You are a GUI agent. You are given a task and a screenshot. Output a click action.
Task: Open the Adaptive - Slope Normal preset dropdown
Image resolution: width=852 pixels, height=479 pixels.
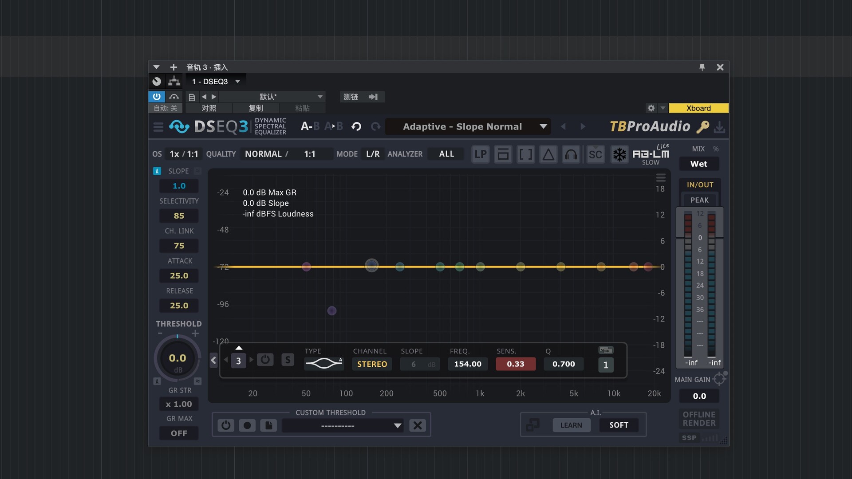tap(468, 127)
